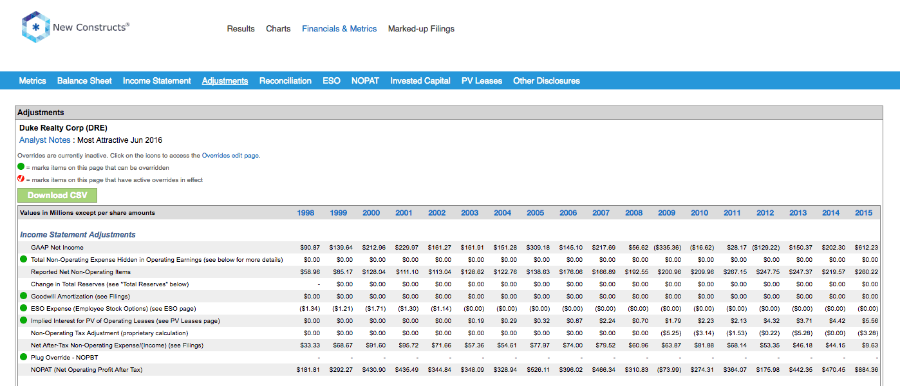The image size is (900, 386).
Task: Click the 2015 year column header
Action: point(864,213)
